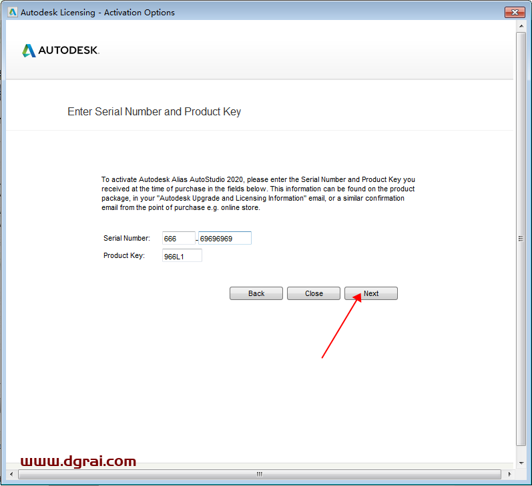Click the 'Serial Number:' label
The width and height of the screenshot is (532, 486).
click(x=127, y=238)
